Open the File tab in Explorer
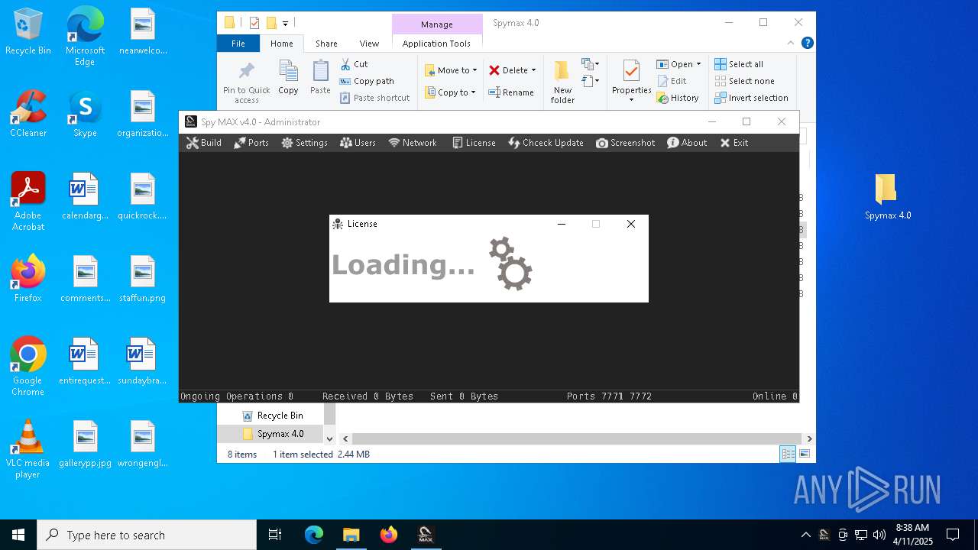This screenshot has width=978, height=550. click(x=238, y=44)
